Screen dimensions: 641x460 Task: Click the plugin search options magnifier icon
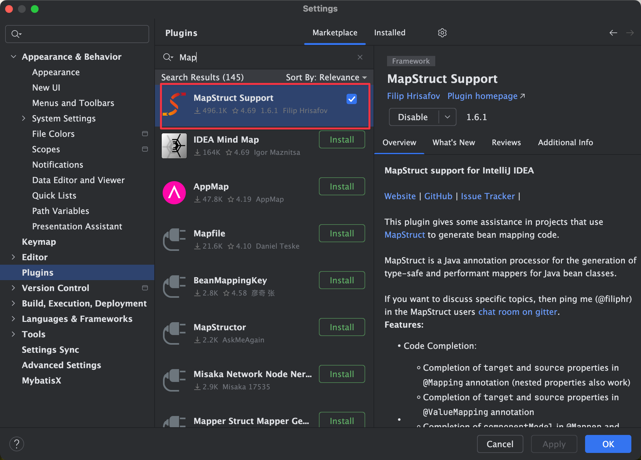168,57
